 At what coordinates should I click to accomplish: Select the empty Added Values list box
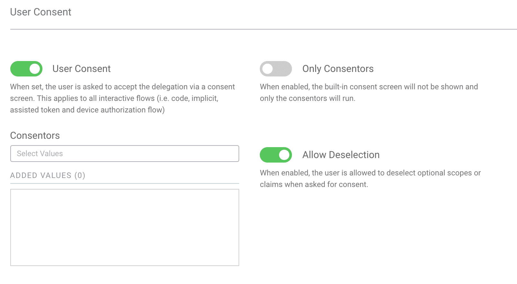(125, 226)
